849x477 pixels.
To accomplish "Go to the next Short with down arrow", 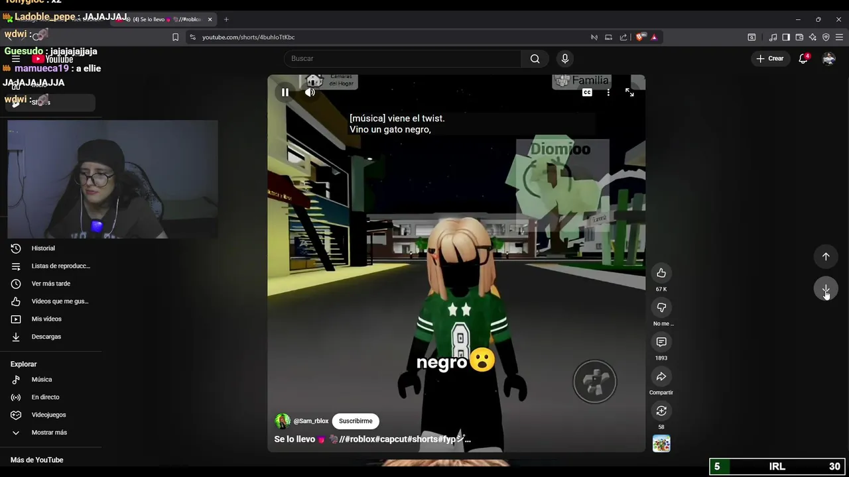I will [826, 290].
